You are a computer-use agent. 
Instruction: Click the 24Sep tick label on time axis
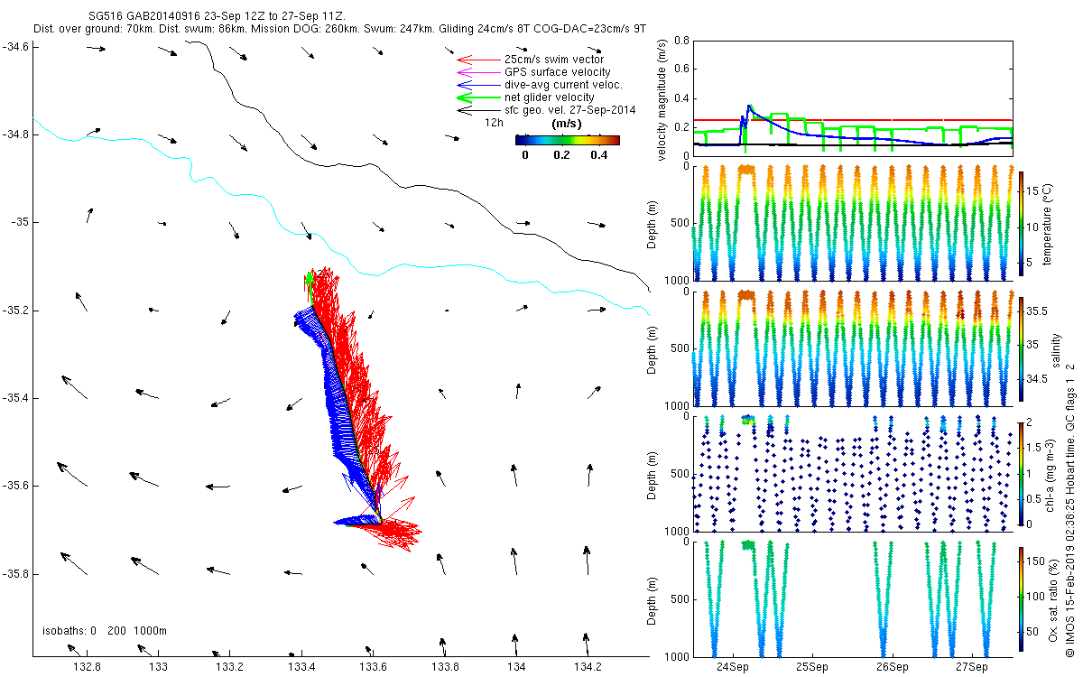pos(732,667)
